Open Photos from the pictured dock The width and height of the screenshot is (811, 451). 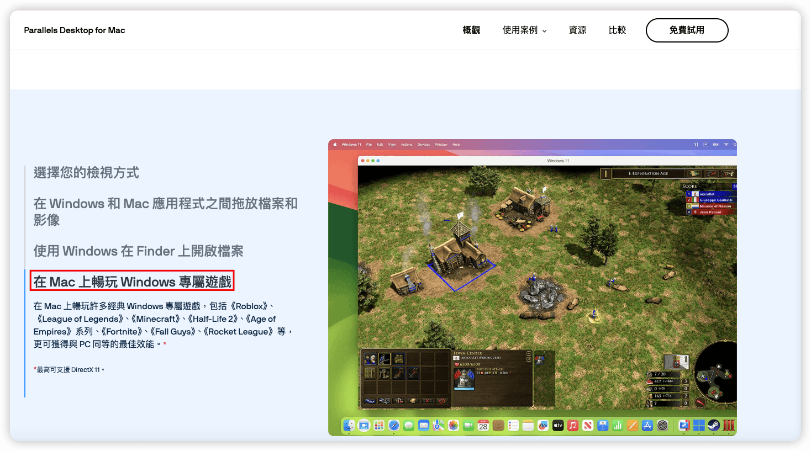pyautogui.click(x=454, y=426)
